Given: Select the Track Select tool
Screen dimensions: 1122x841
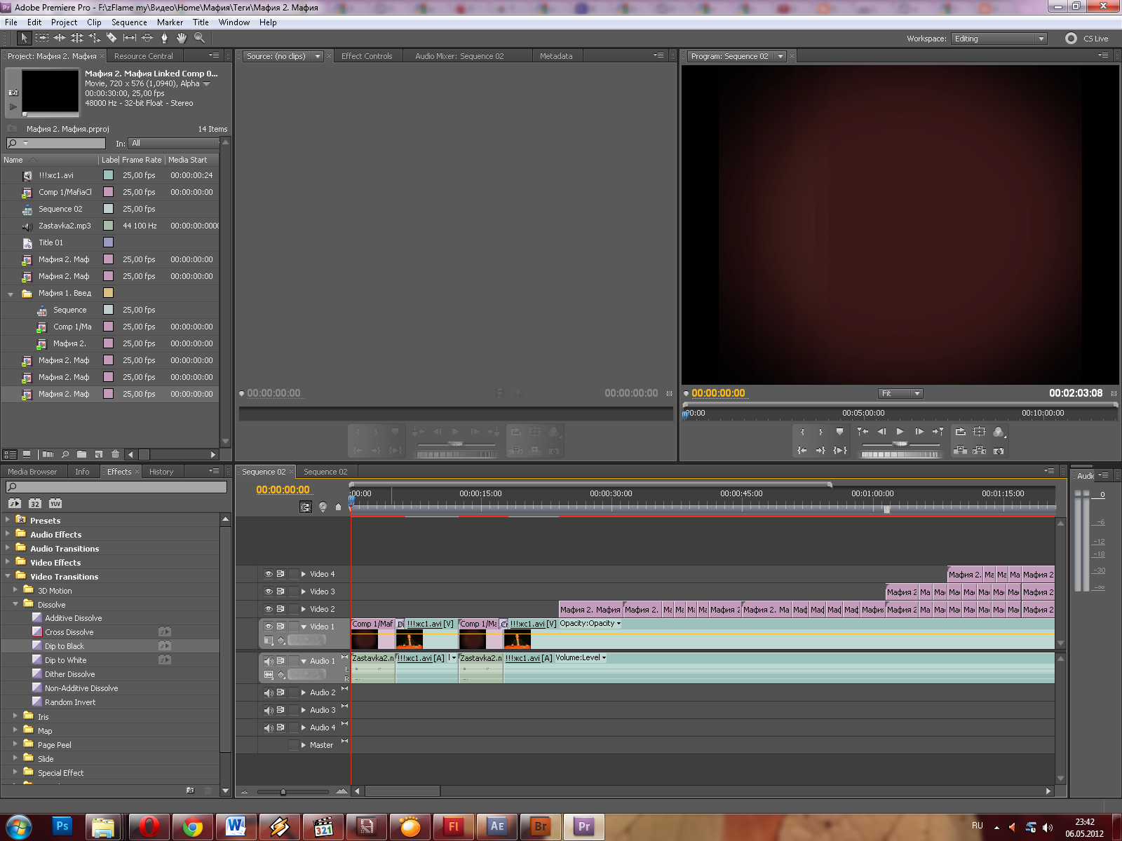Looking at the screenshot, I should [x=42, y=39].
